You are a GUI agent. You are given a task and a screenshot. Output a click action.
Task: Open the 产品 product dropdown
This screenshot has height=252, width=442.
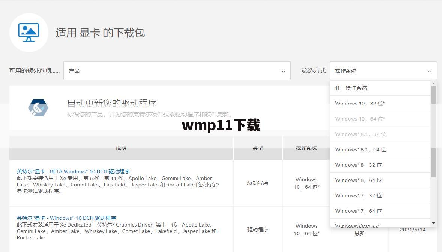(x=177, y=71)
